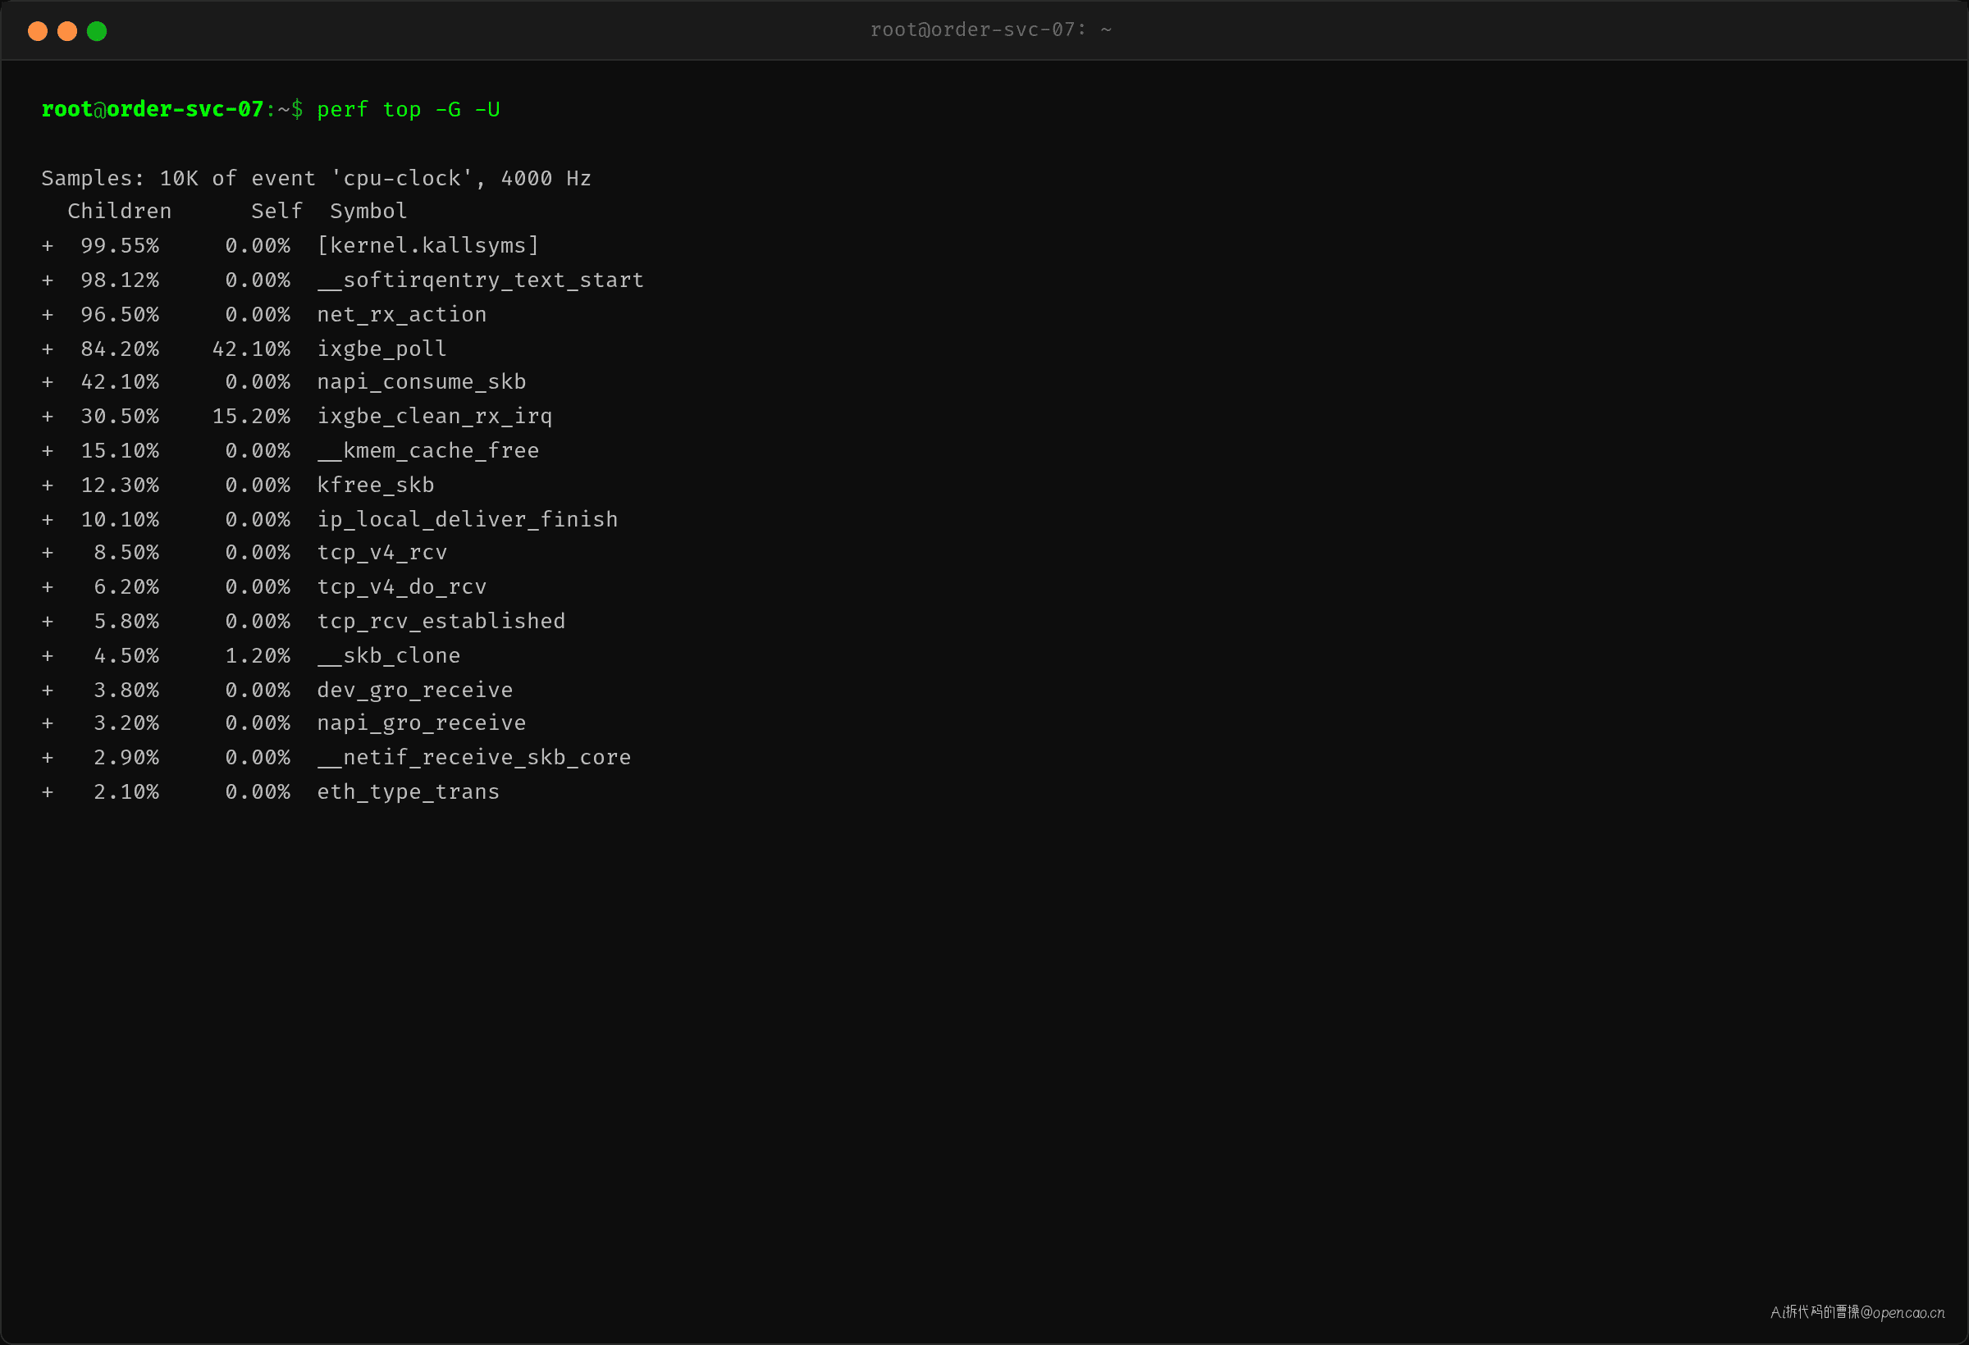Click the Symbol column header

[x=368, y=211]
